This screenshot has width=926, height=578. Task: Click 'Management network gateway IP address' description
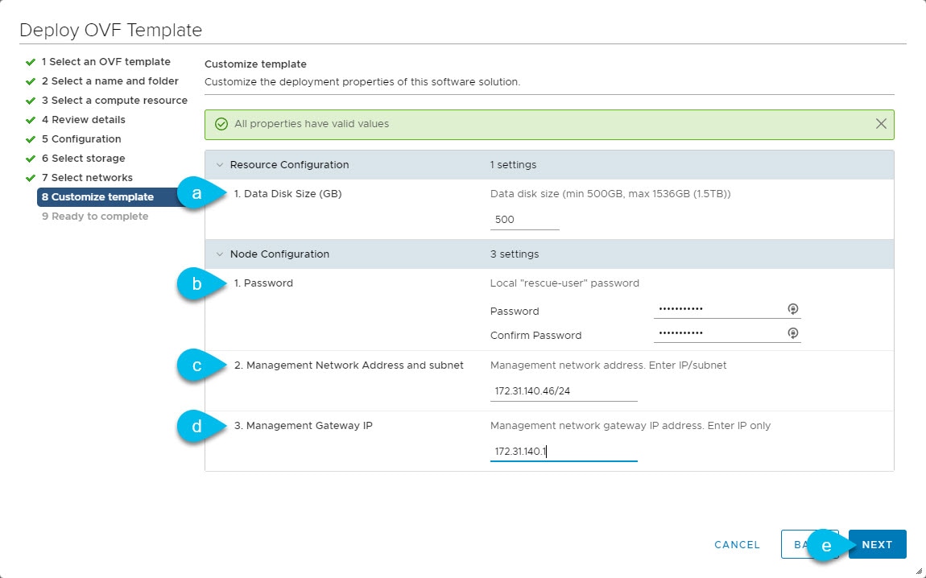click(630, 426)
